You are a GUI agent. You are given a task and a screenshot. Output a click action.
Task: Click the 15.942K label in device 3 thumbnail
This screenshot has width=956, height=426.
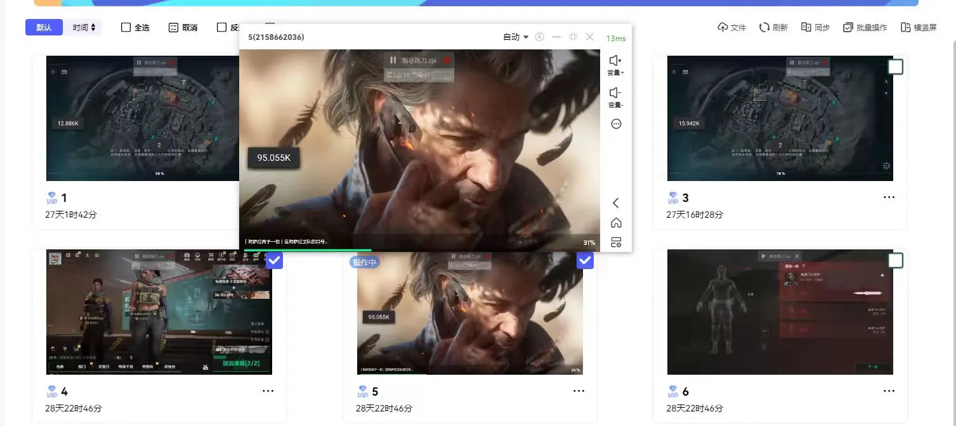[688, 123]
